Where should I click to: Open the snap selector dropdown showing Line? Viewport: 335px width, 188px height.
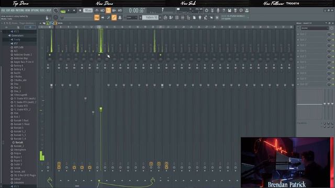point(132,17)
